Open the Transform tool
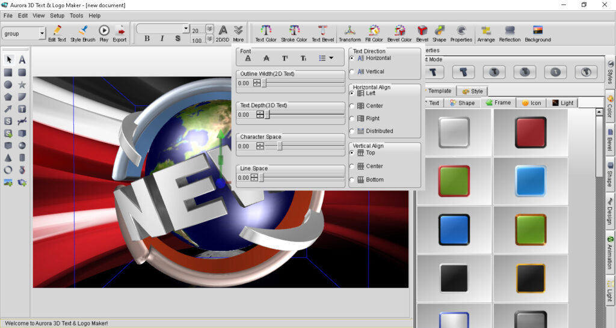616x328 pixels. point(350,34)
